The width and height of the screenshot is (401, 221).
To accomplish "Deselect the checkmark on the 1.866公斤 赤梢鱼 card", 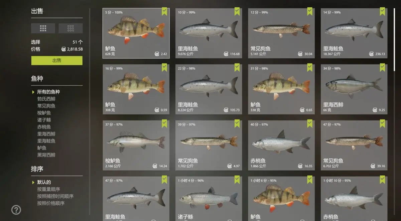I will [x=310, y=124].
